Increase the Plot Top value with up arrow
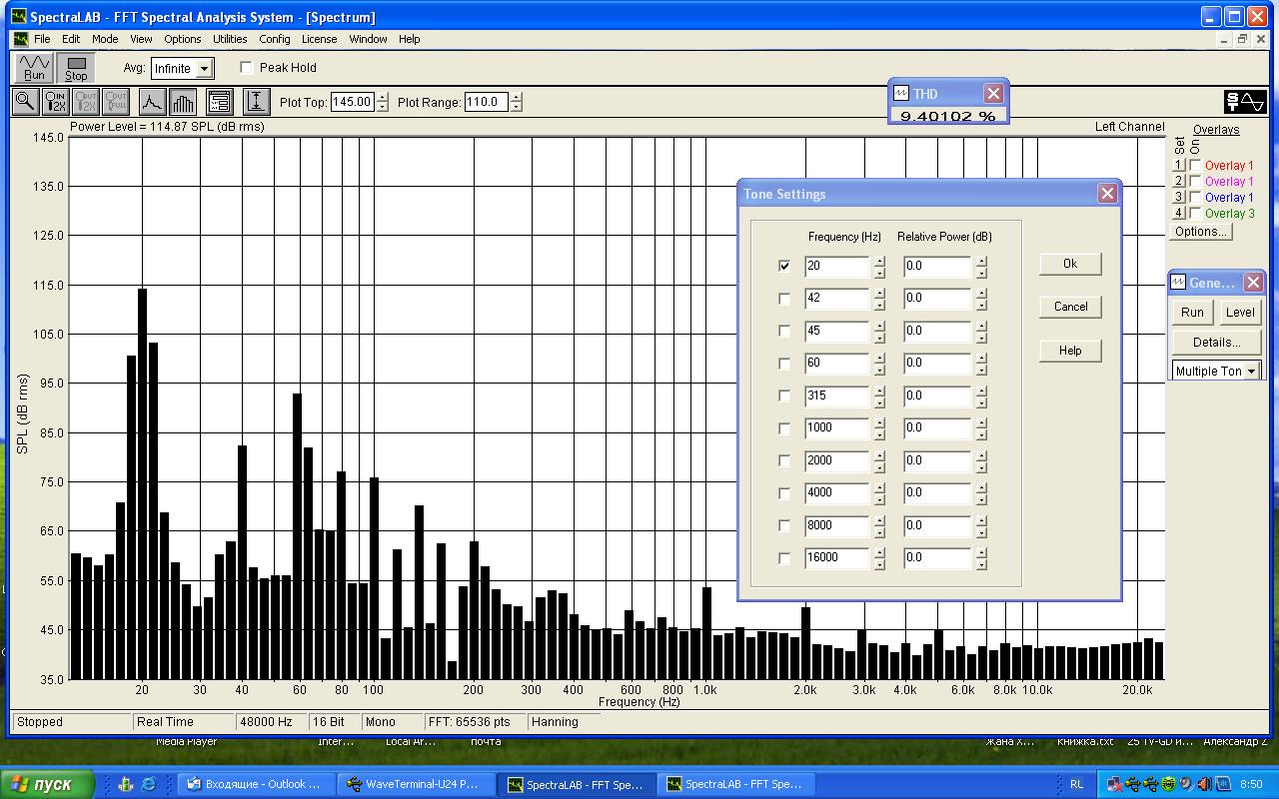The image size is (1279, 799). click(x=383, y=97)
